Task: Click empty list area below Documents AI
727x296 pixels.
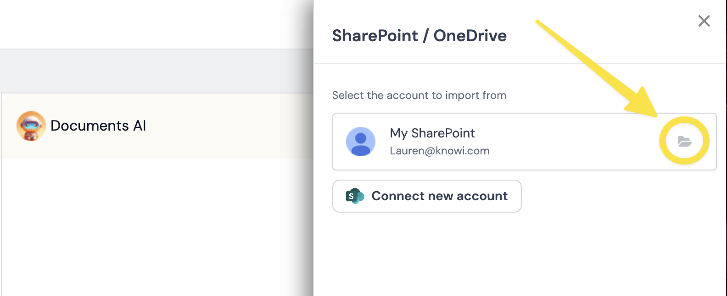Action: pyautogui.click(x=156, y=229)
